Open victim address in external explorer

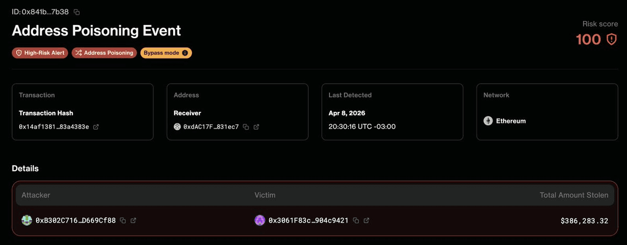(x=367, y=220)
